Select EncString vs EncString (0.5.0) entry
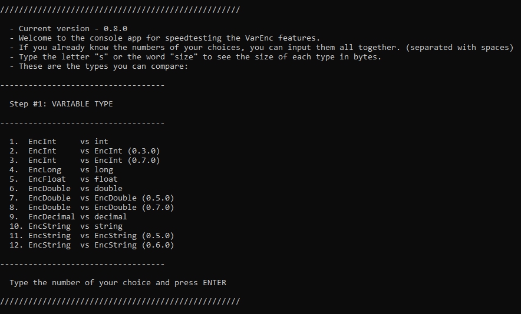The image size is (521, 314). tap(92, 236)
